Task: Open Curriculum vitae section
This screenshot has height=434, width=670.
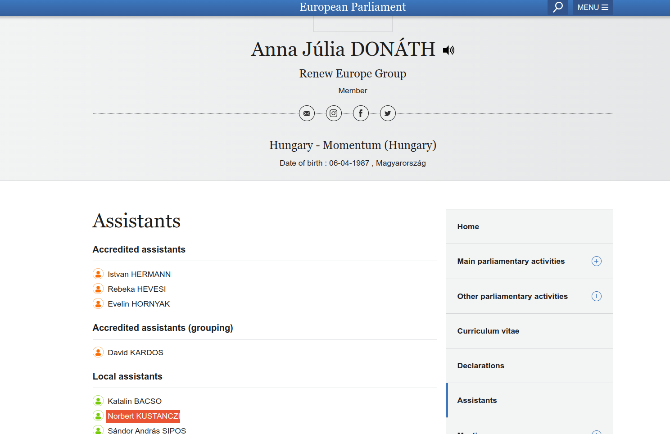Action: (530, 331)
